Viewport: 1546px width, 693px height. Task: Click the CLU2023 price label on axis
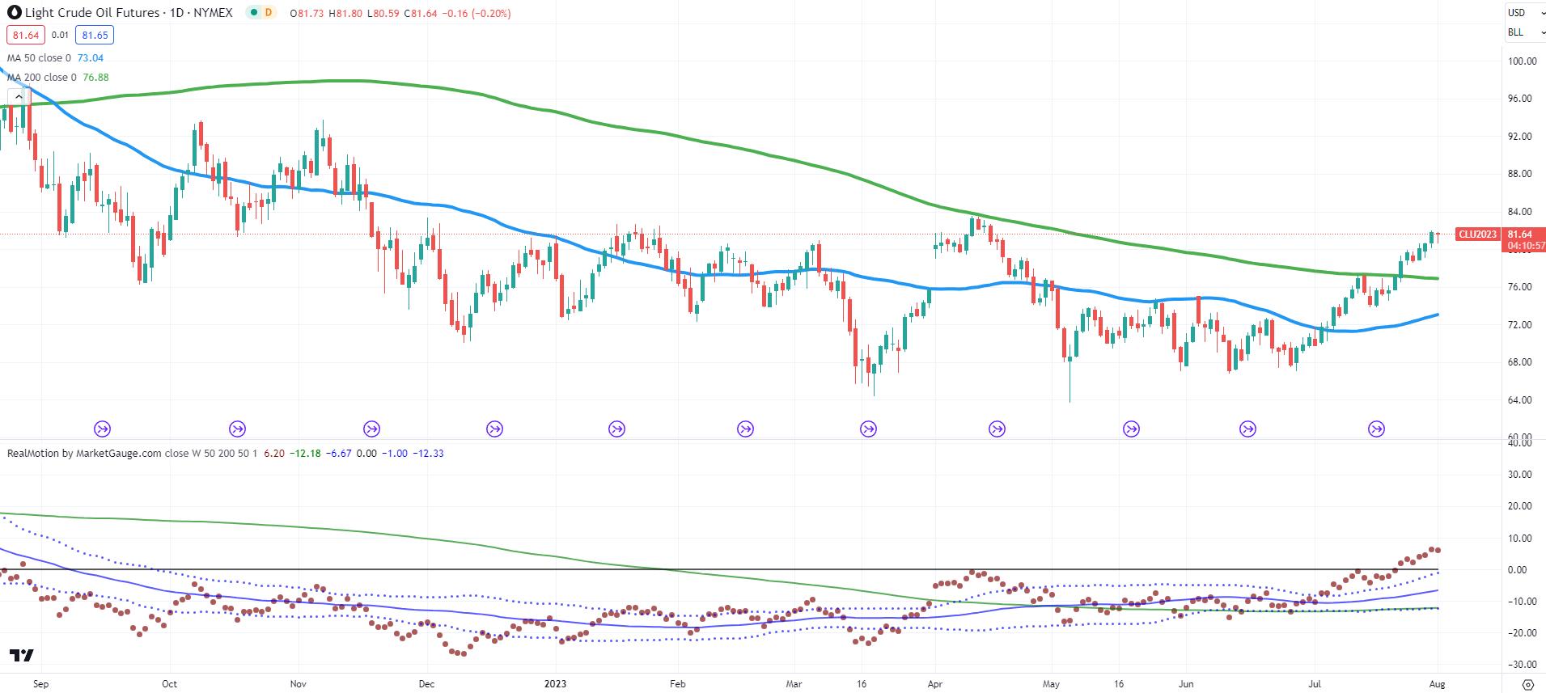tap(1477, 235)
